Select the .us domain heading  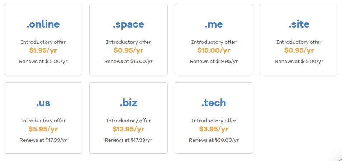43,103
